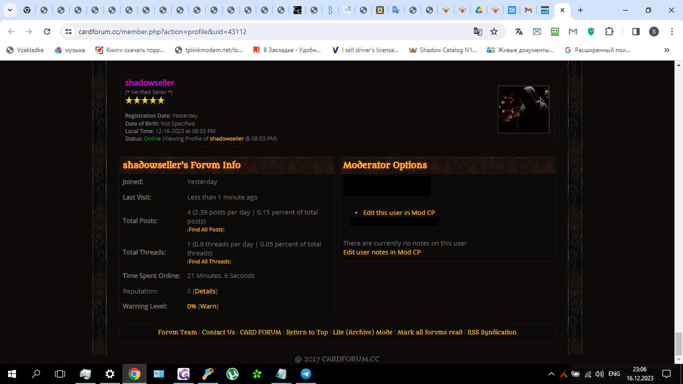Image resolution: width=683 pixels, height=384 pixels.
Task: Click Edit this user in Mod CP
Action: (399, 212)
